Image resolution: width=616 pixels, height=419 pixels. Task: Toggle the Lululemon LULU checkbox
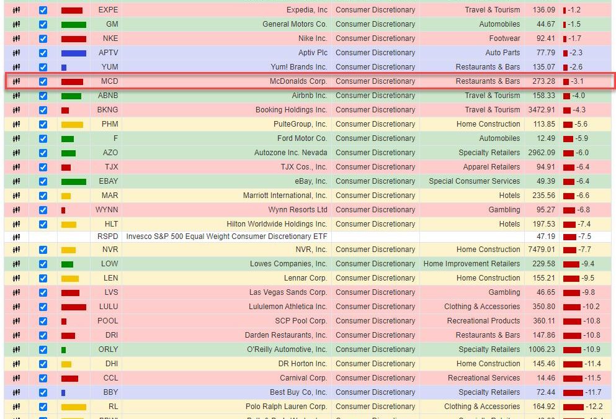pos(43,307)
